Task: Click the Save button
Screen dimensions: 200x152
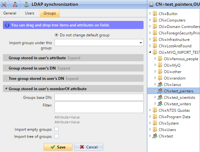Action: click(x=58, y=147)
